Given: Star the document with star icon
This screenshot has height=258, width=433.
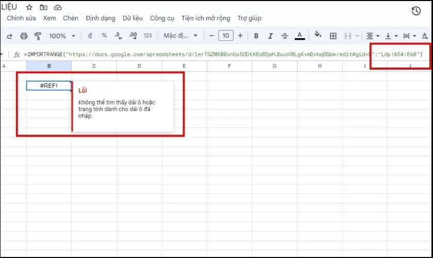Looking at the screenshot, I should point(29,7).
